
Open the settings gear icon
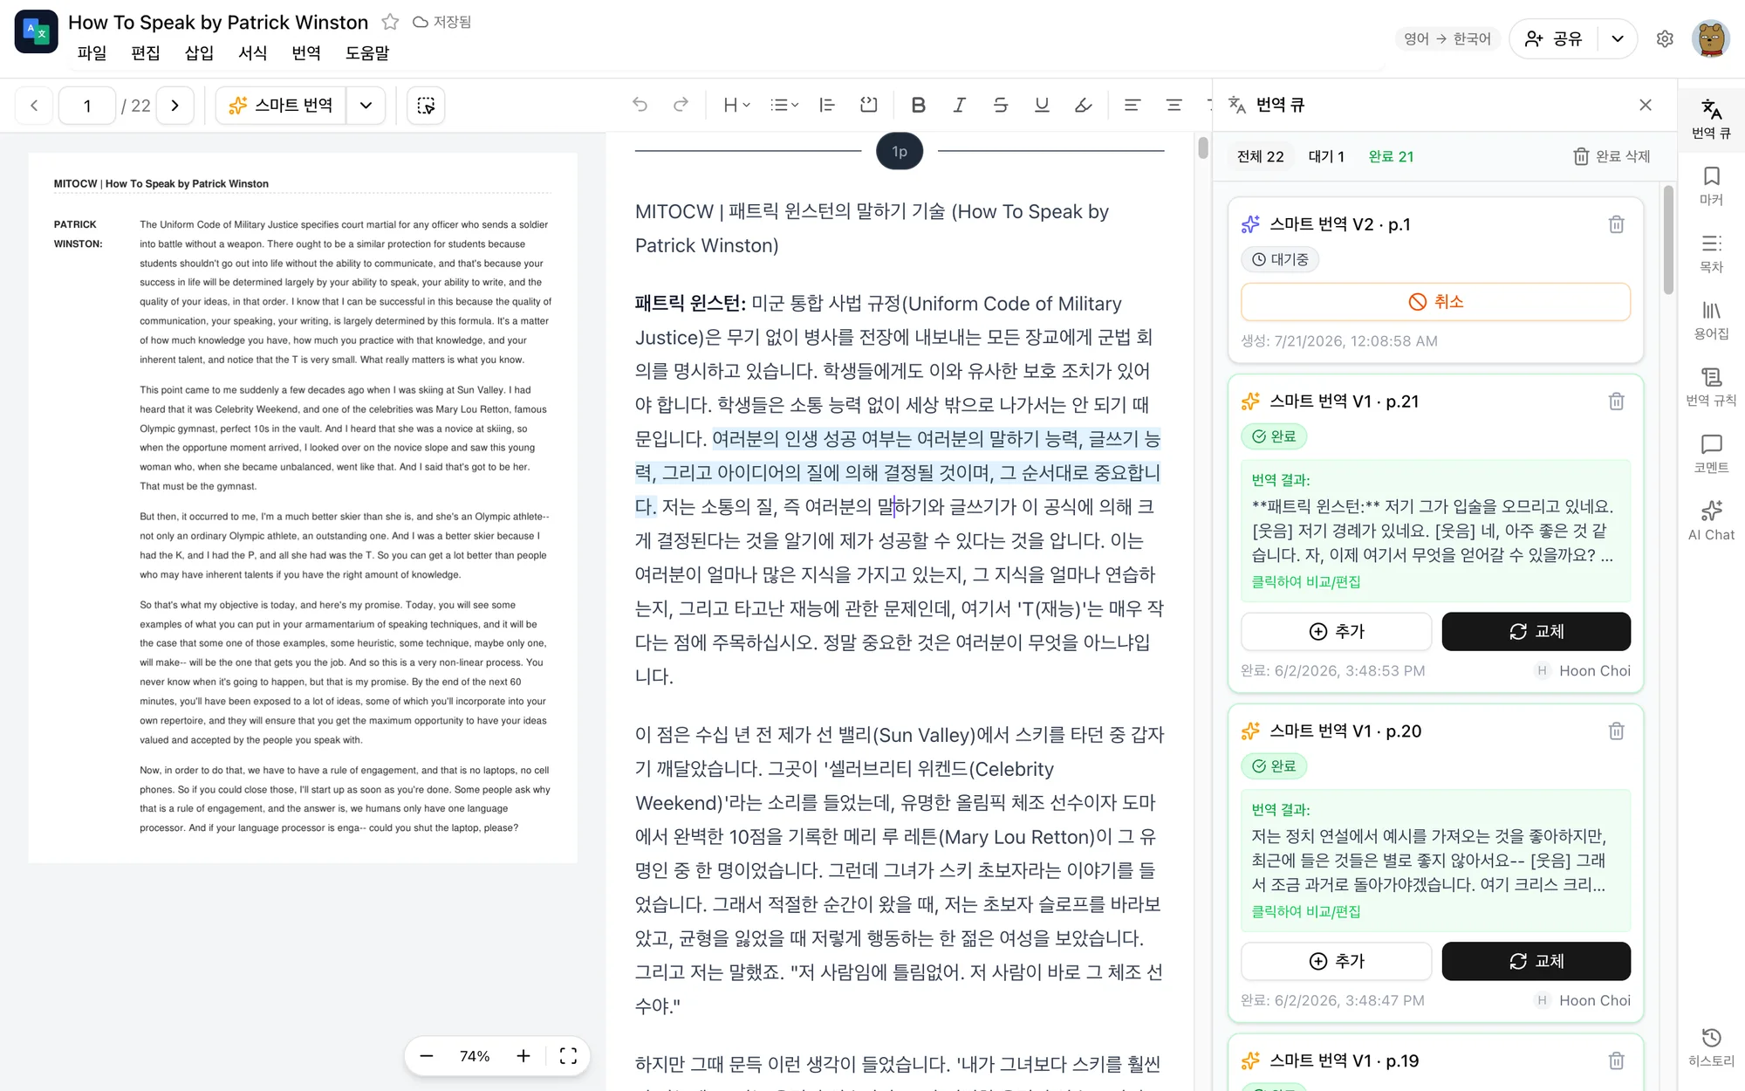1665,39
